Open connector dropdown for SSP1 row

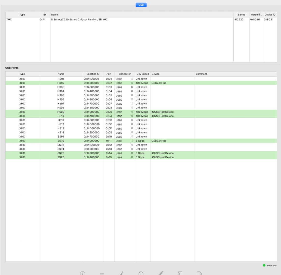pyautogui.click(x=132, y=136)
